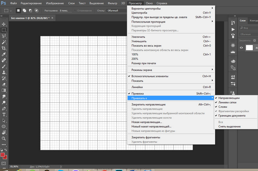
Task: Open the Фильтр menu
Action: point(112,3)
